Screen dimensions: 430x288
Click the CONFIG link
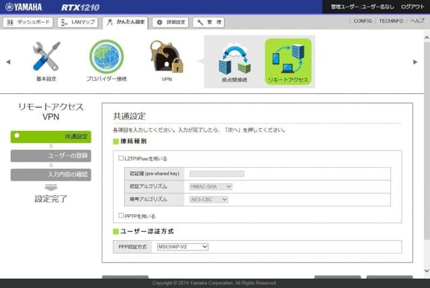point(363,21)
